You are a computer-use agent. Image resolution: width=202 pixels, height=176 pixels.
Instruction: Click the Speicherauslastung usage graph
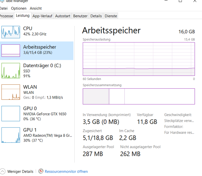(139, 59)
